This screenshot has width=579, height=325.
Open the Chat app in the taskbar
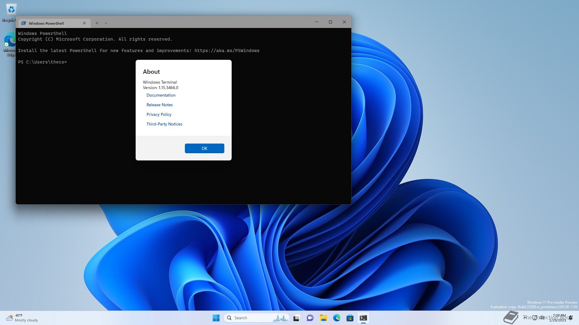tap(310, 318)
